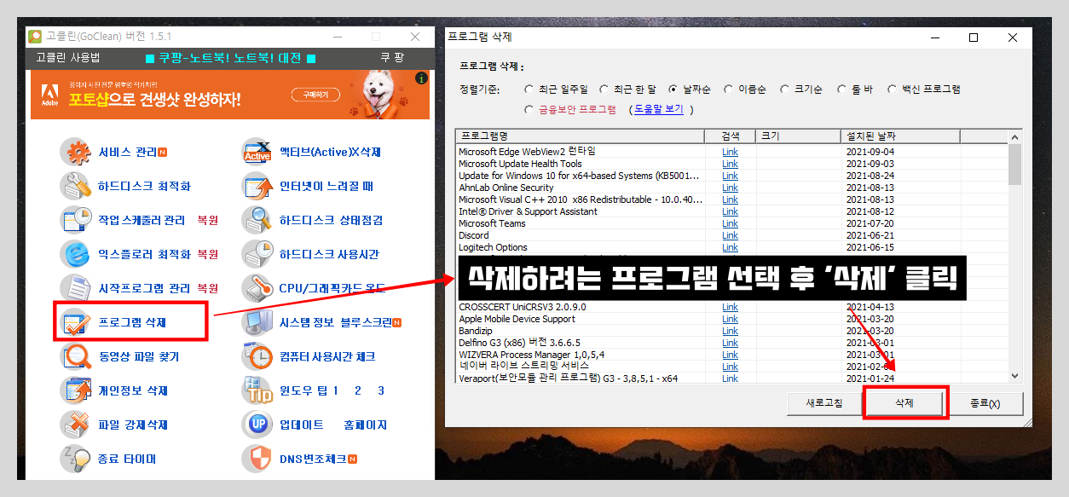Click the program list vertical scrollbar thumb
Image resolution: width=1069 pixels, height=497 pixels.
click(x=1014, y=164)
